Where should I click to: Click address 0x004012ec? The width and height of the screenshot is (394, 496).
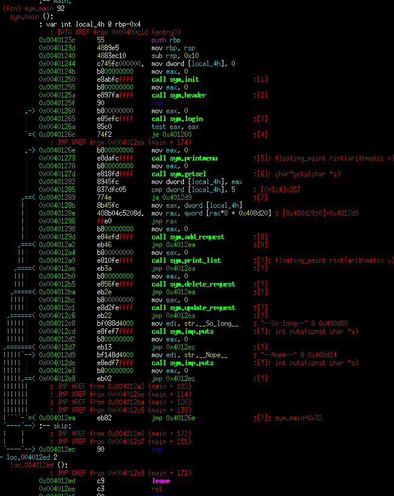[x=57, y=449]
